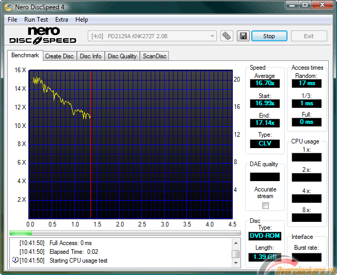Switch to the Disc Info tab
337x275 pixels.
tap(91, 56)
